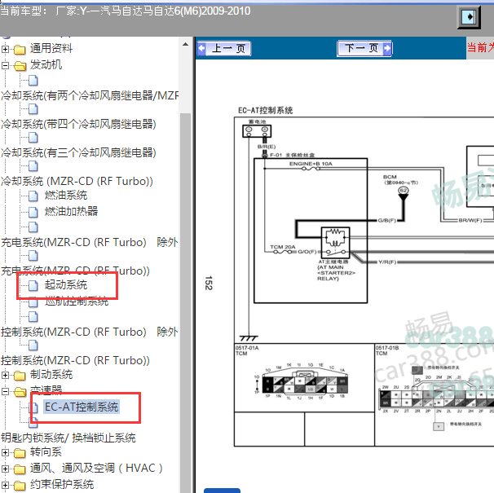Image resolution: width=494 pixels, height=493 pixels.
Task: Open 冷却系统(有两个冷却风扇继电器/MZR entry
Action: pyautogui.click(x=90, y=95)
